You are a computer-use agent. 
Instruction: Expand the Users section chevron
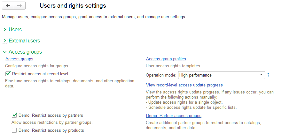[5, 30]
